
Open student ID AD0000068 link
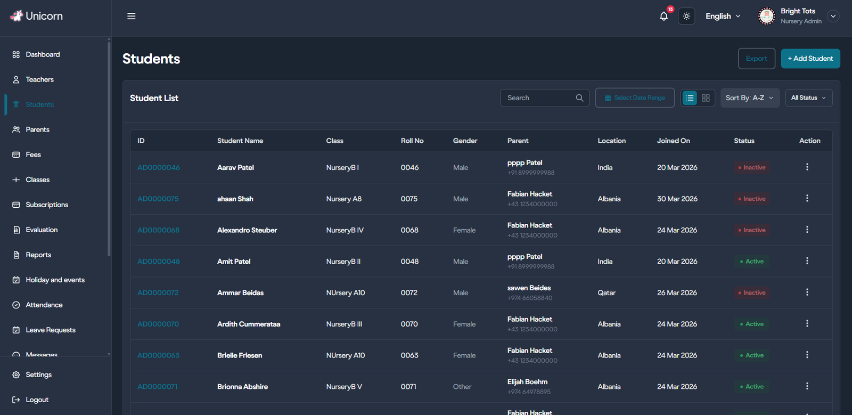[158, 230]
